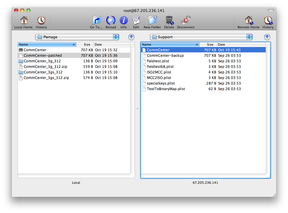This screenshot has height=213, width=288.
Task: Delete the selected file via trash icon
Action: tap(169, 20)
